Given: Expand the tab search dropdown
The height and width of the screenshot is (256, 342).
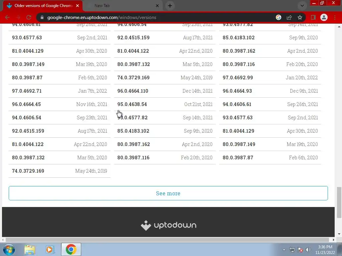Looking at the screenshot, I should click(302, 6).
